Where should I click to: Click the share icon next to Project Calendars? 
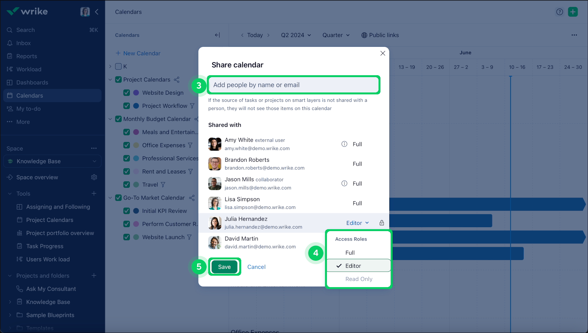coord(177,80)
